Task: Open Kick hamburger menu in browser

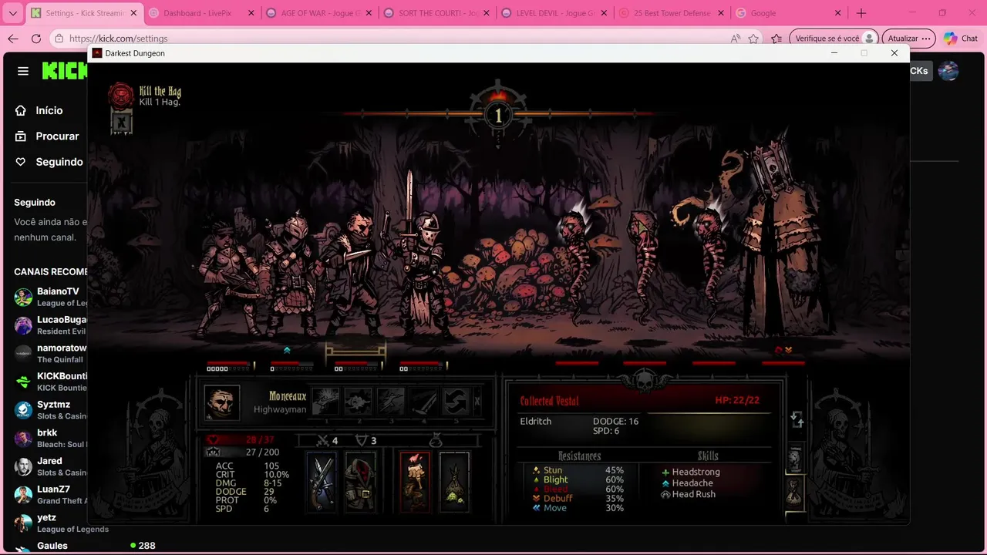Action: (x=23, y=71)
